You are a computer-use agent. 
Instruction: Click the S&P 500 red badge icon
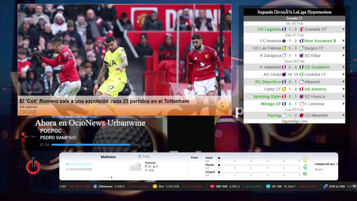(212, 186)
